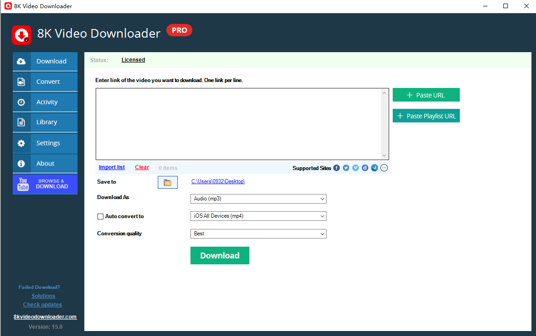This screenshot has height=336, width=536.
Task: Click the Facebook supported site icon
Action: [x=336, y=168]
